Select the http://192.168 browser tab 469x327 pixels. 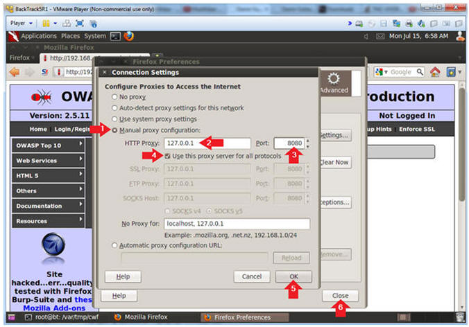point(94,58)
